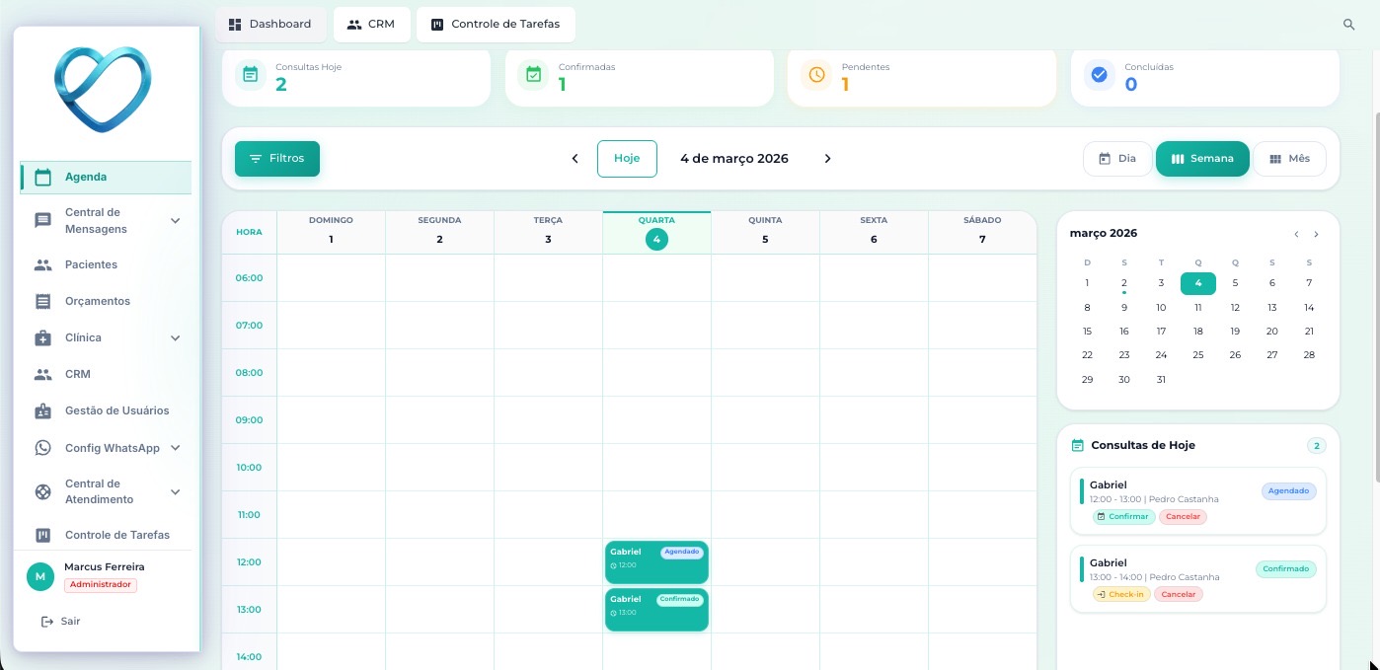Open the Controle de Tarefas tab
Viewport: 1380px width, 670px height.
(496, 25)
